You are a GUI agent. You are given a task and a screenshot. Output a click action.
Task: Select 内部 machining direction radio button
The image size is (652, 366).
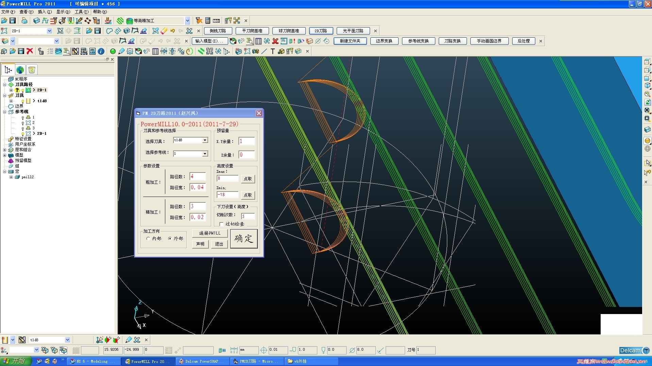coord(148,239)
